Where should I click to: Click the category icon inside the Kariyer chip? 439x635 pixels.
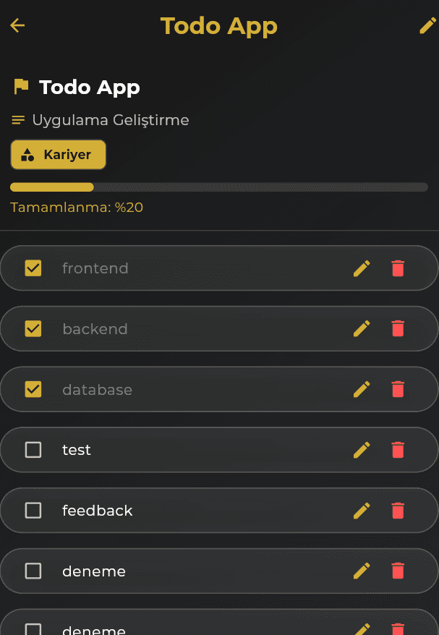27,154
